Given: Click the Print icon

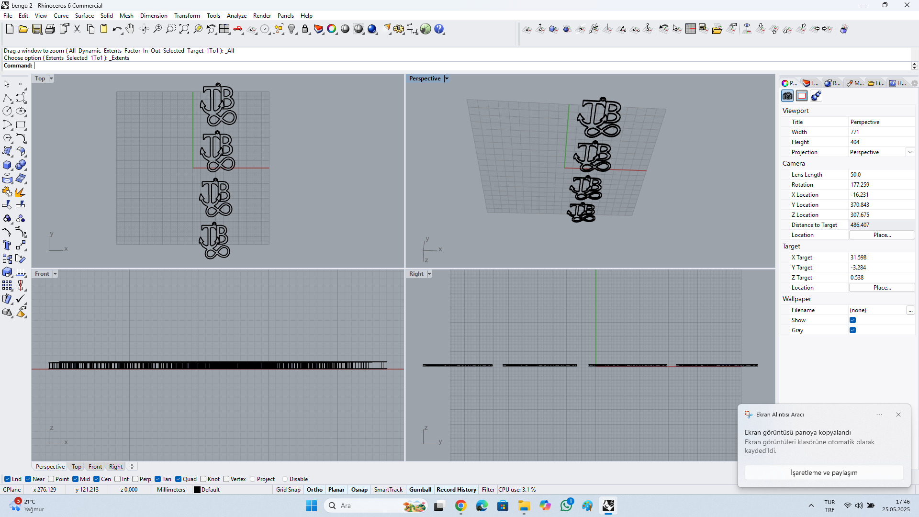Looking at the screenshot, I should (x=50, y=29).
